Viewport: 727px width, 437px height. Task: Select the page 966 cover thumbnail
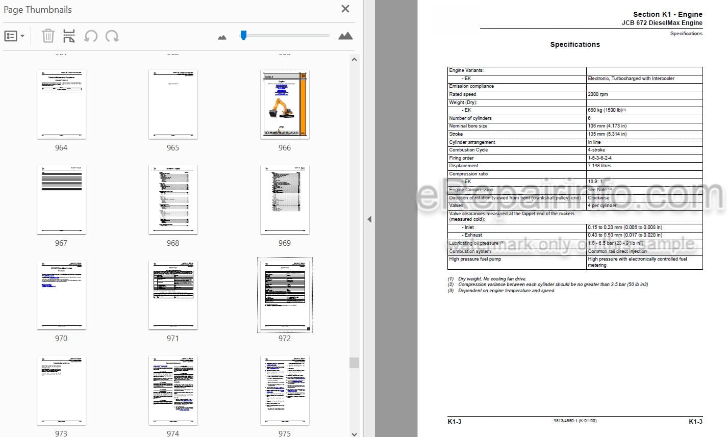coord(285,105)
